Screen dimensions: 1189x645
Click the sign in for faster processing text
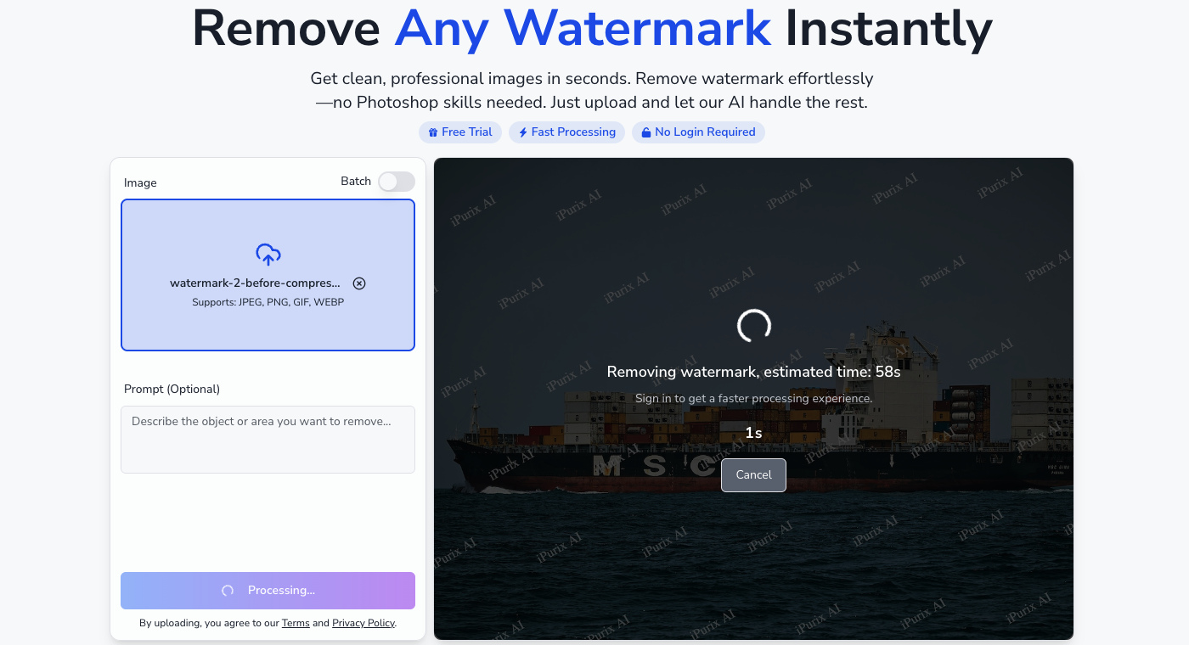[753, 398]
